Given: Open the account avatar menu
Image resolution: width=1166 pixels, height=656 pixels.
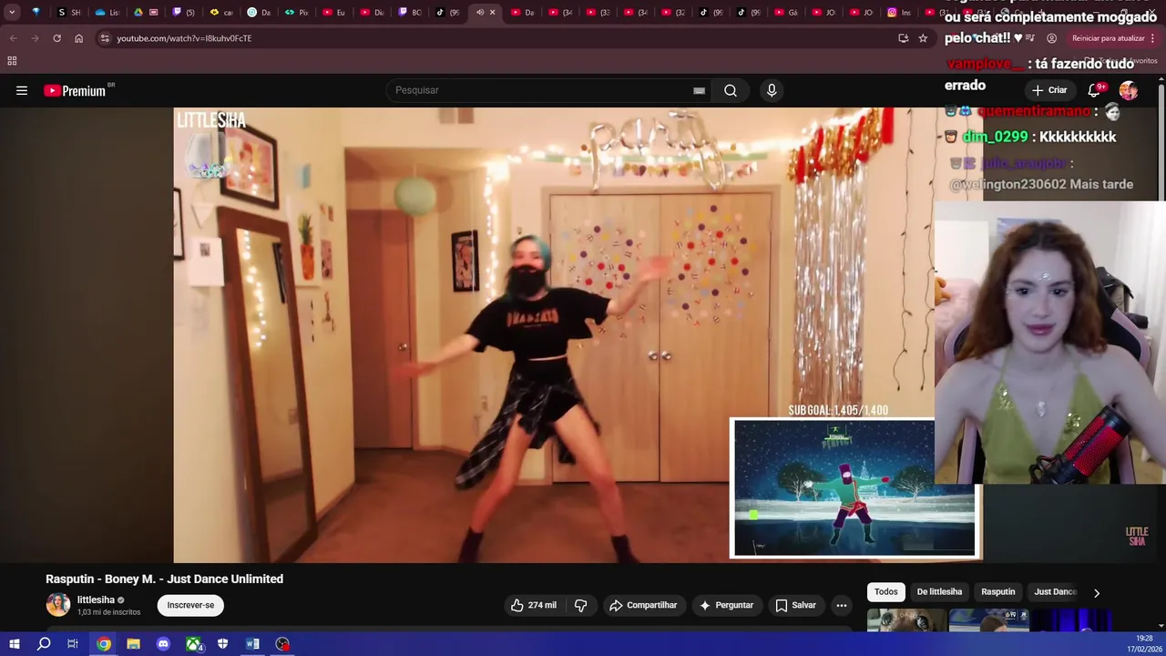Looking at the screenshot, I should (1129, 90).
